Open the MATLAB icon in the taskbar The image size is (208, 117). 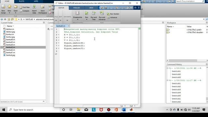tap(131, 110)
